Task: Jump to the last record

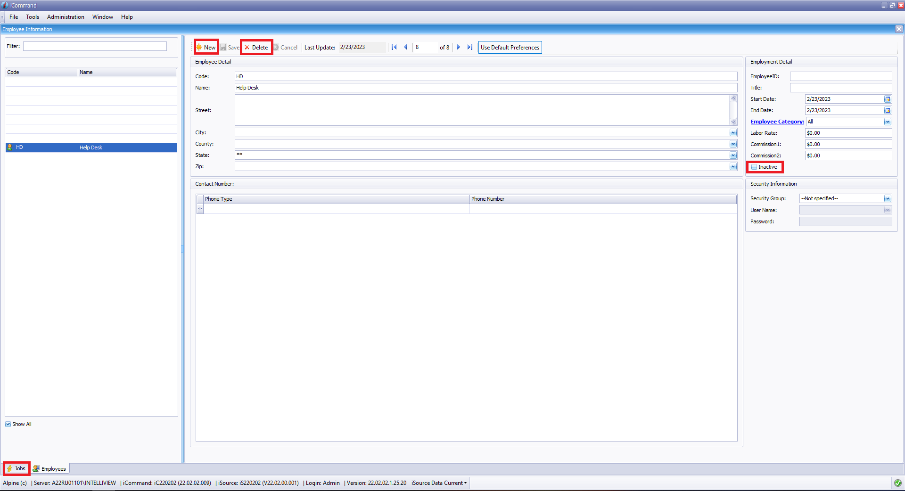Action: (x=469, y=47)
